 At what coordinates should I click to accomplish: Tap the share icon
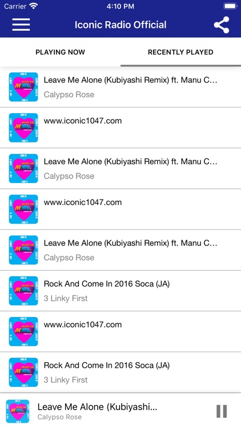tap(222, 25)
